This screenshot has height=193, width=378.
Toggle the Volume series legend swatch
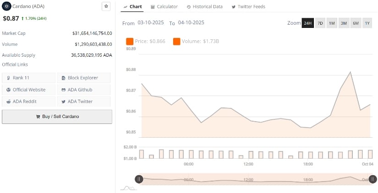(x=177, y=42)
